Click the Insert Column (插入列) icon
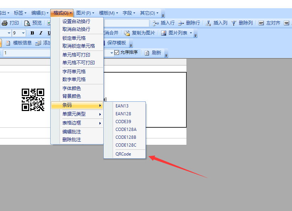292x211 pixels. [x=209, y=23]
